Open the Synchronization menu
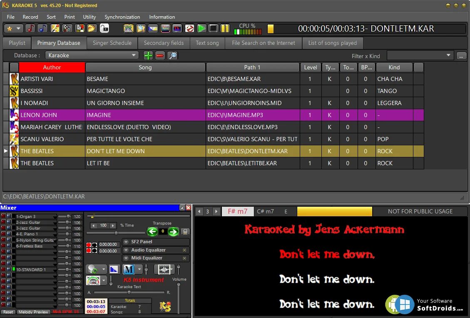470x318 pixels. click(x=122, y=17)
